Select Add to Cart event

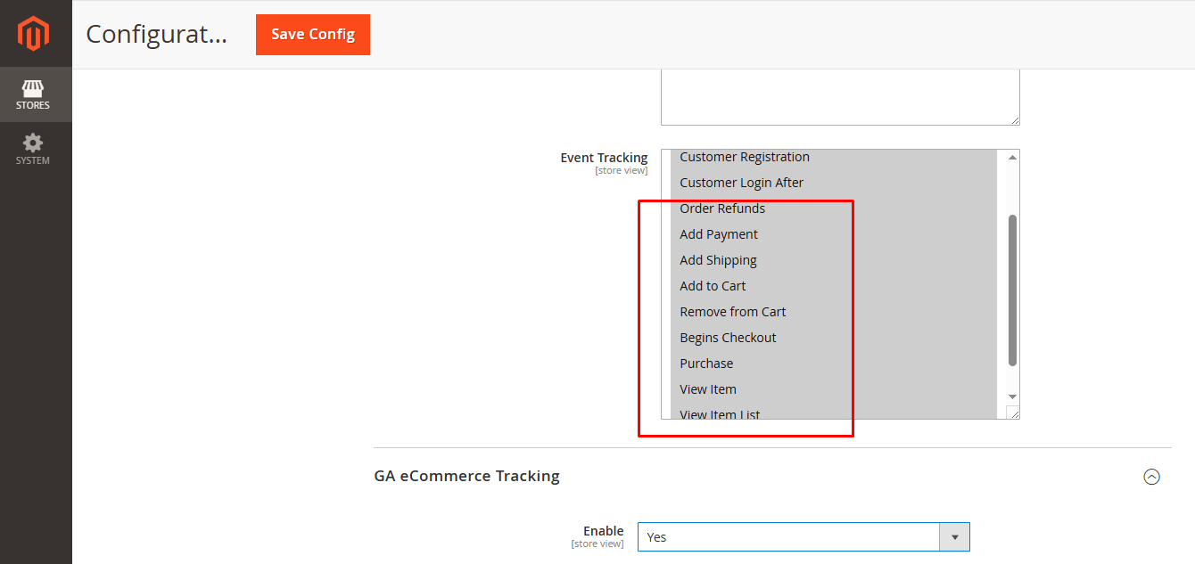click(713, 286)
